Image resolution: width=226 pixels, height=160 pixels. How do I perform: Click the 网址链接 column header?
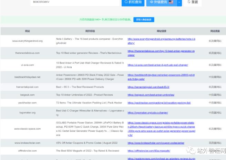pos(162,31)
